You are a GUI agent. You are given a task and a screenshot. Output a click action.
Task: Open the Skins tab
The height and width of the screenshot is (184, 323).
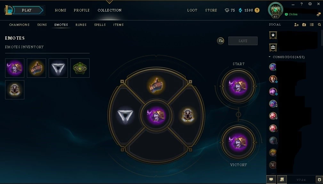coord(42,25)
